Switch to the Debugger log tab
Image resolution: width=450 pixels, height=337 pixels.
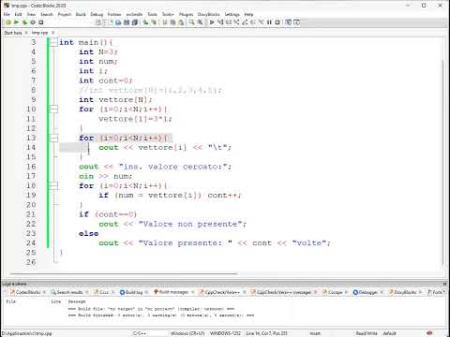(x=365, y=292)
